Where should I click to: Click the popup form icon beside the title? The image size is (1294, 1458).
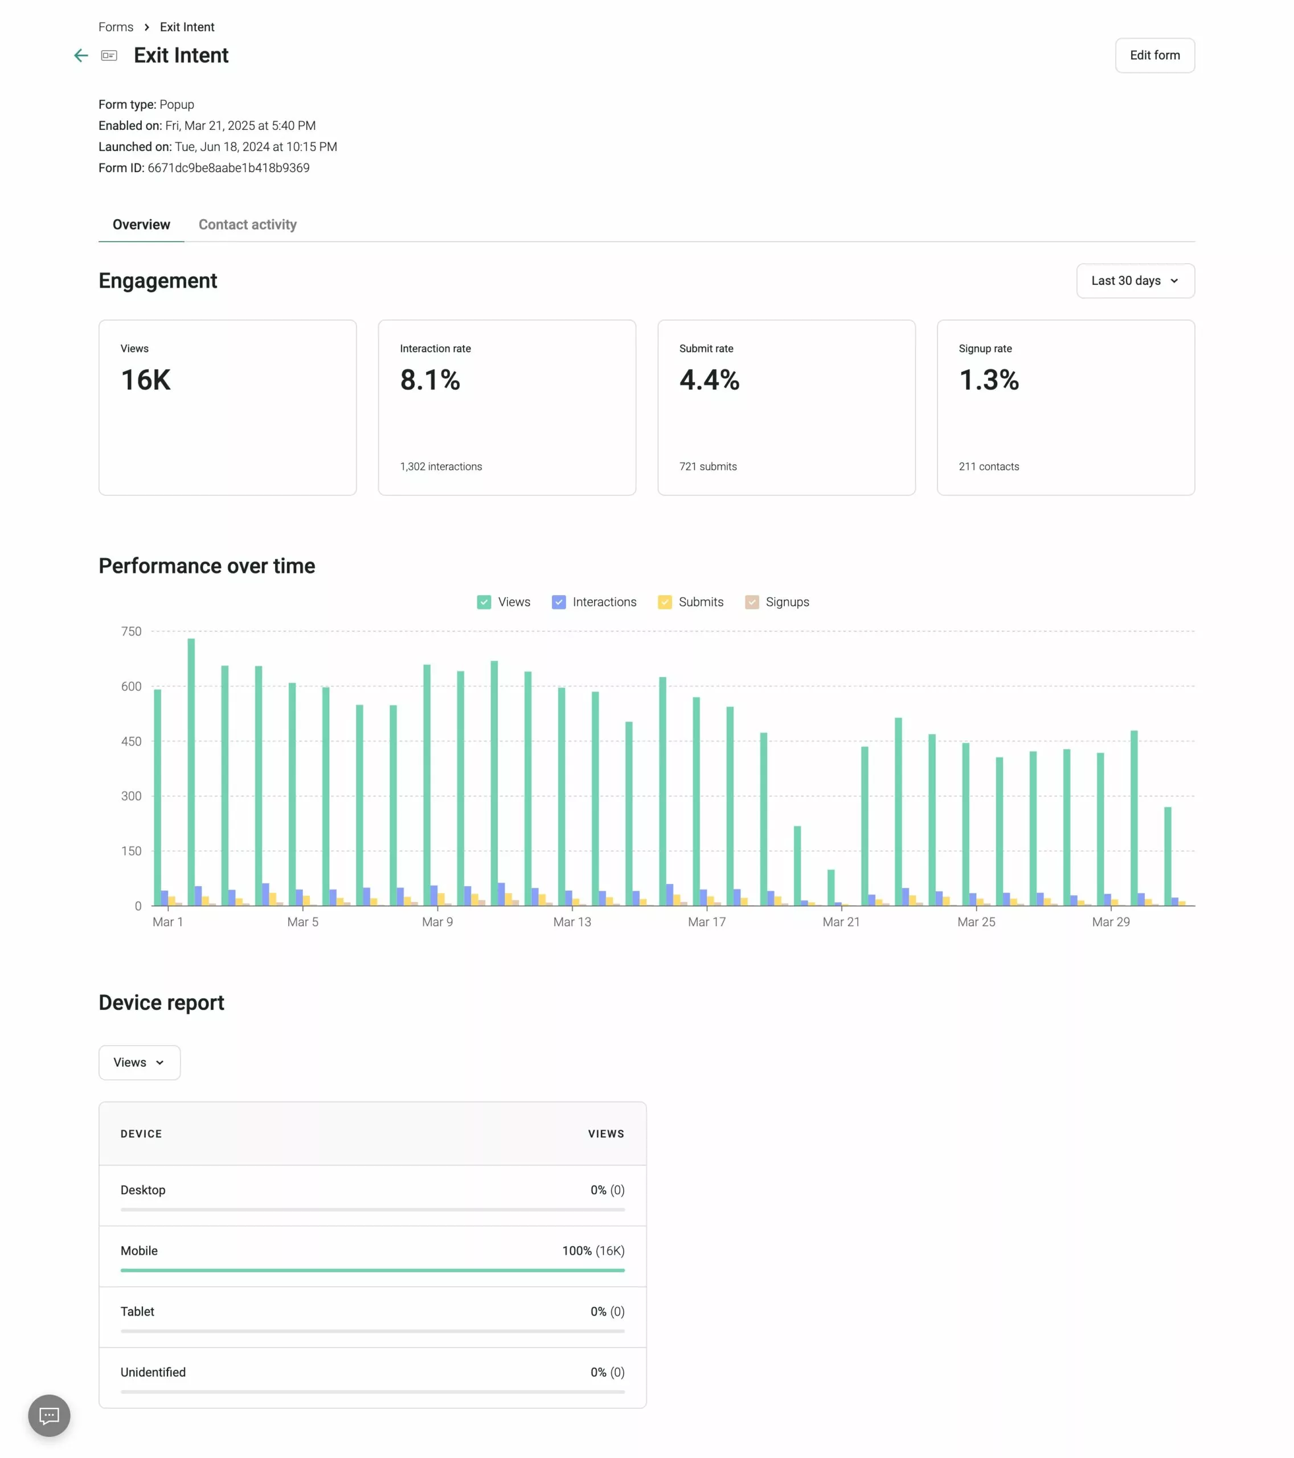click(x=108, y=55)
